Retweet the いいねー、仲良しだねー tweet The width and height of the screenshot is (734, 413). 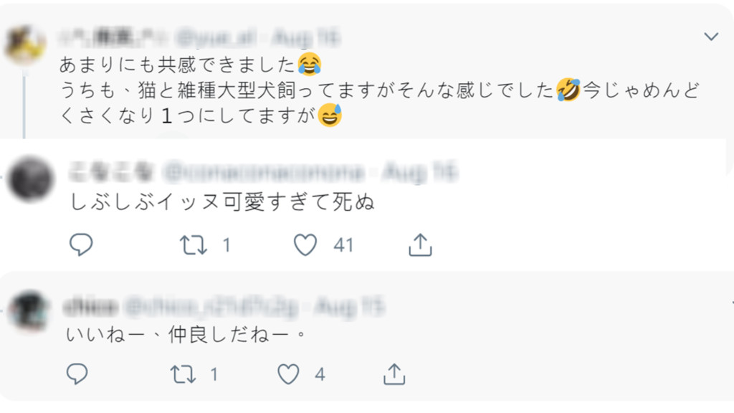183,374
